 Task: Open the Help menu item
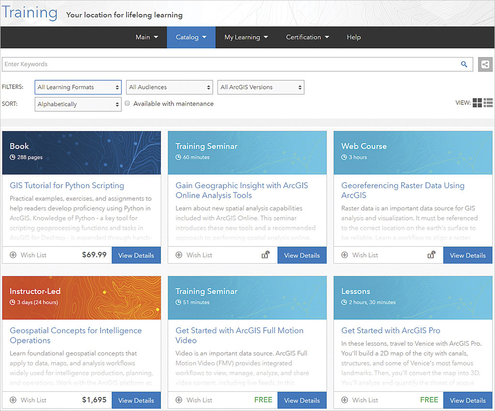[x=353, y=37]
